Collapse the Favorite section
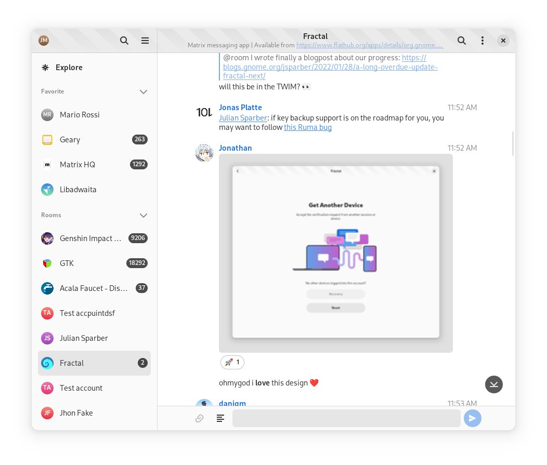This screenshot has width=547, height=465. pos(144,92)
